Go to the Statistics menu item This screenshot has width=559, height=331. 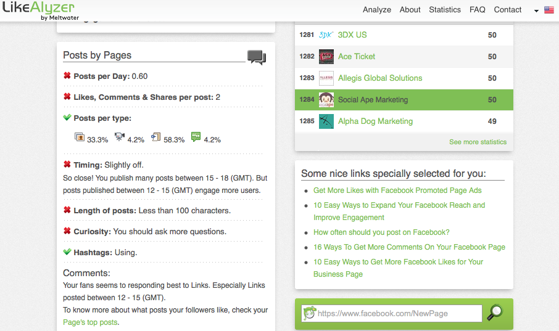pyautogui.click(x=445, y=10)
